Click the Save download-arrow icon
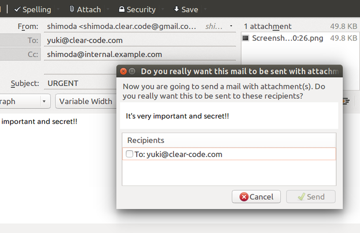This screenshot has height=233, width=360. pyautogui.click(x=176, y=9)
